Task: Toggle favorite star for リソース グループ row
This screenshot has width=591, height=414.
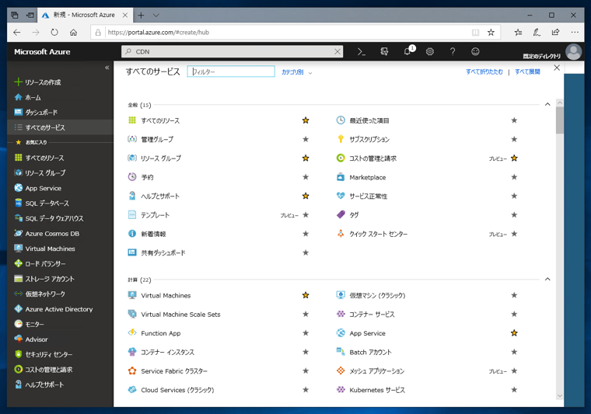Action: pyautogui.click(x=306, y=158)
